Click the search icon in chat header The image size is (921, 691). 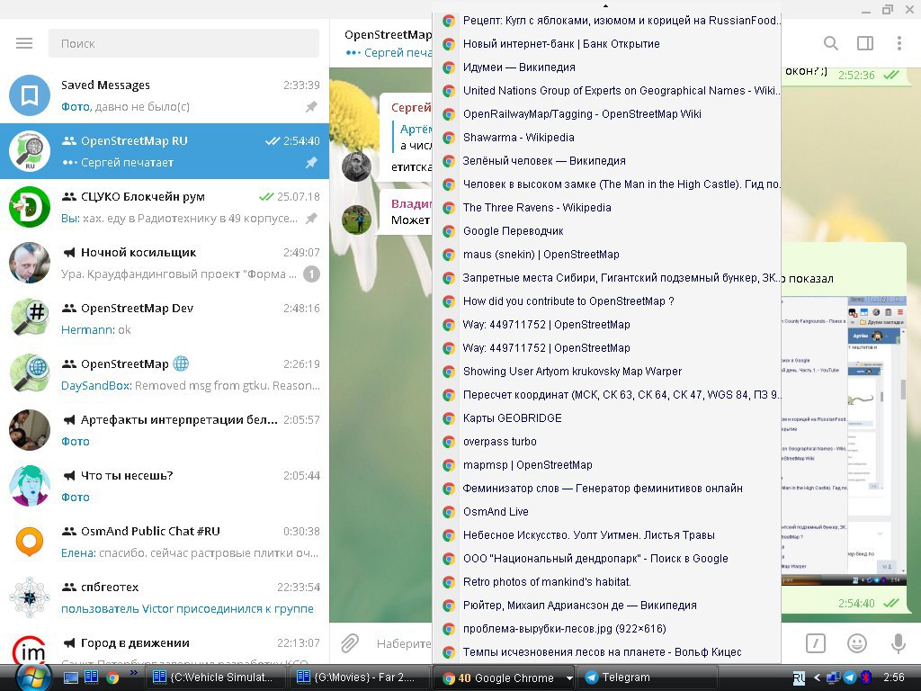coord(830,43)
